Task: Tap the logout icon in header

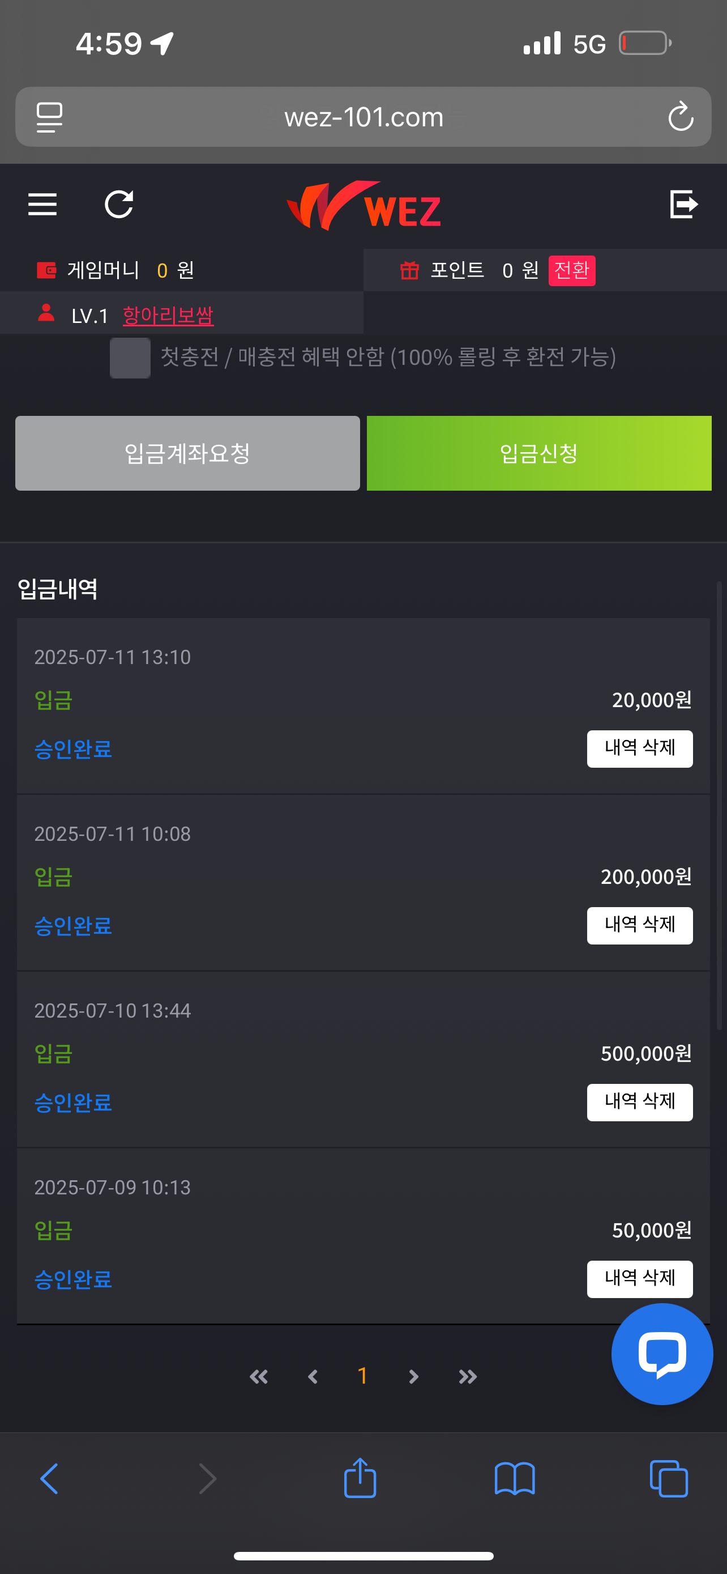Action: 683,204
